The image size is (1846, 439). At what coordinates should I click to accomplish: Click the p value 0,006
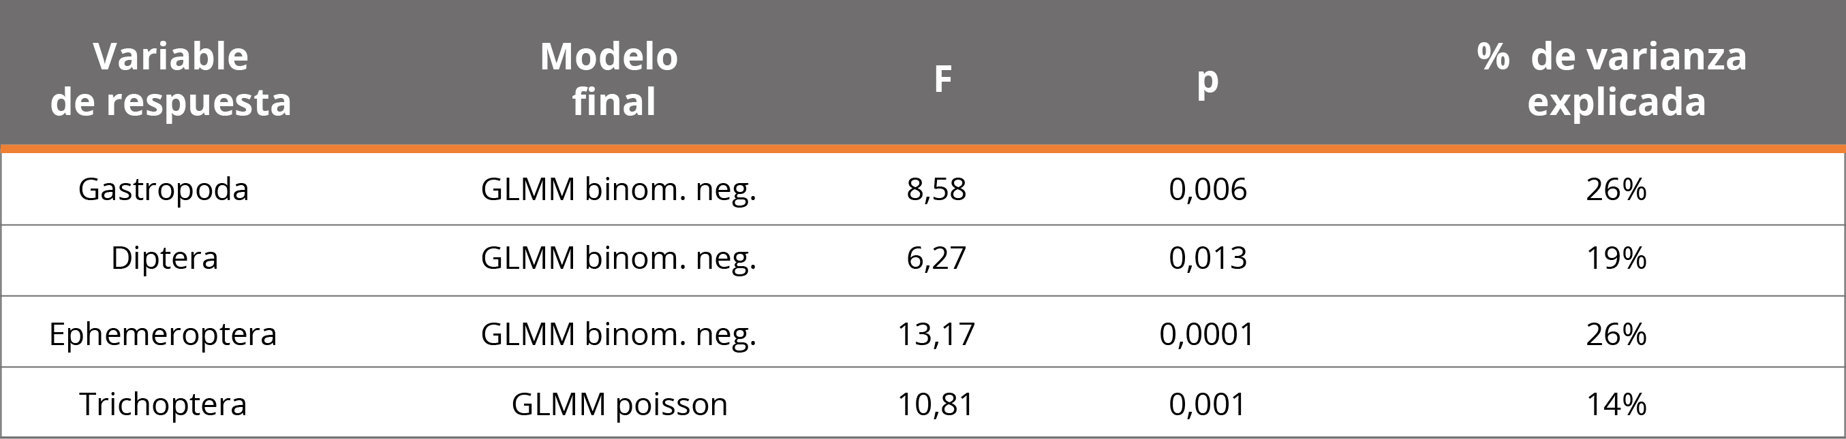point(1207,190)
